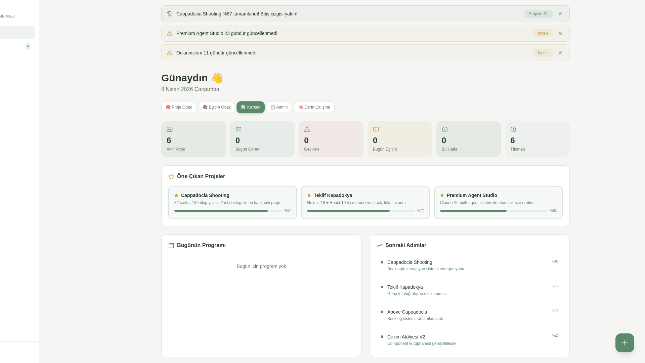Open the Premium Agent Studio featured project
Image resolution: width=645 pixels, height=363 pixels.
[x=498, y=202]
